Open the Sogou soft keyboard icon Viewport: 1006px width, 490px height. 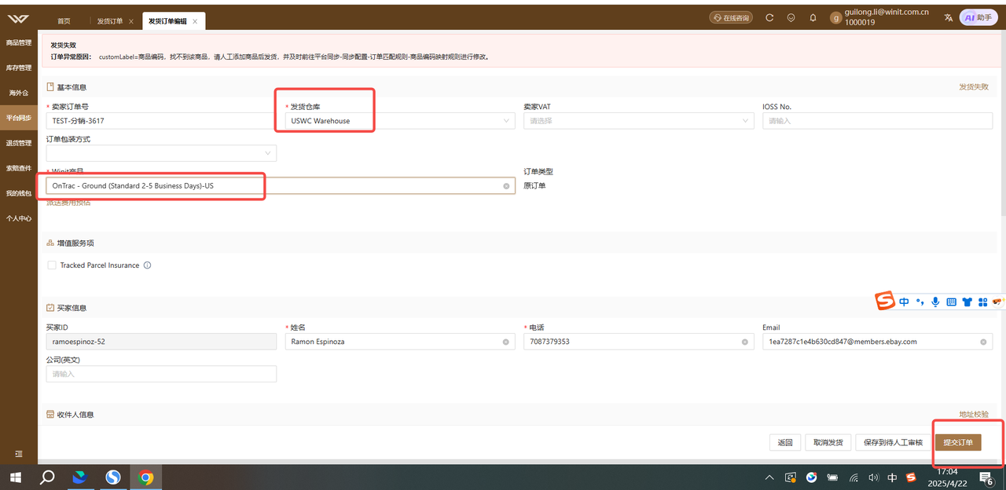click(951, 301)
